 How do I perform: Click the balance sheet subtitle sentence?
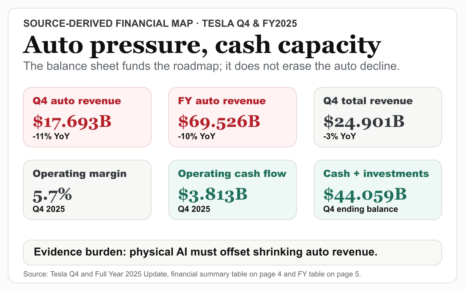tap(212, 66)
